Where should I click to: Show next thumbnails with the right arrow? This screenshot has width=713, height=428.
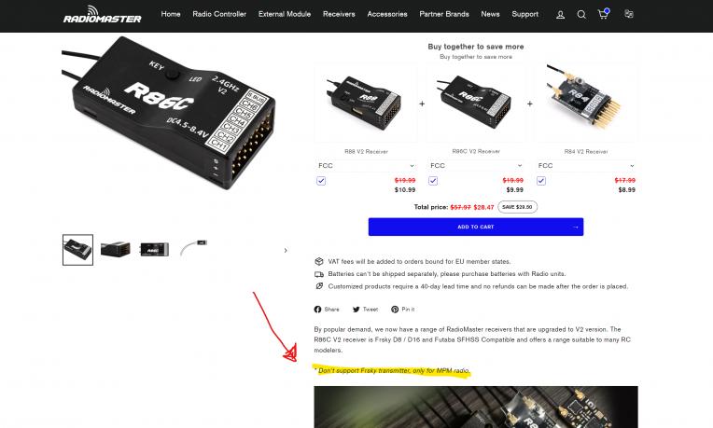pyautogui.click(x=286, y=250)
